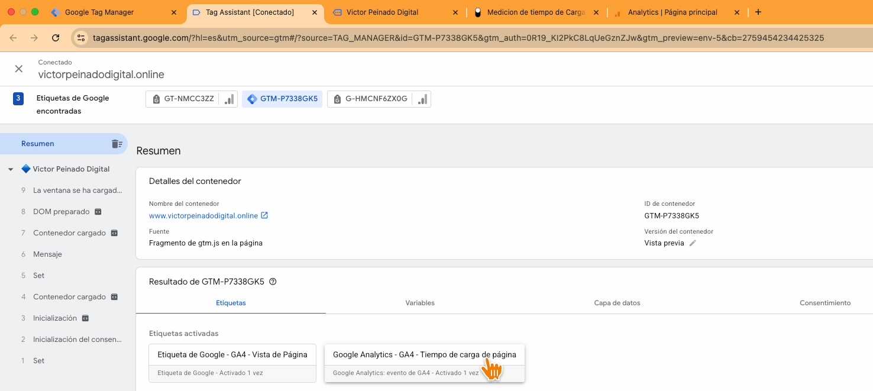Select Resumen in the left sidebar
The width and height of the screenshot is (873, 391).
(63, 144)
